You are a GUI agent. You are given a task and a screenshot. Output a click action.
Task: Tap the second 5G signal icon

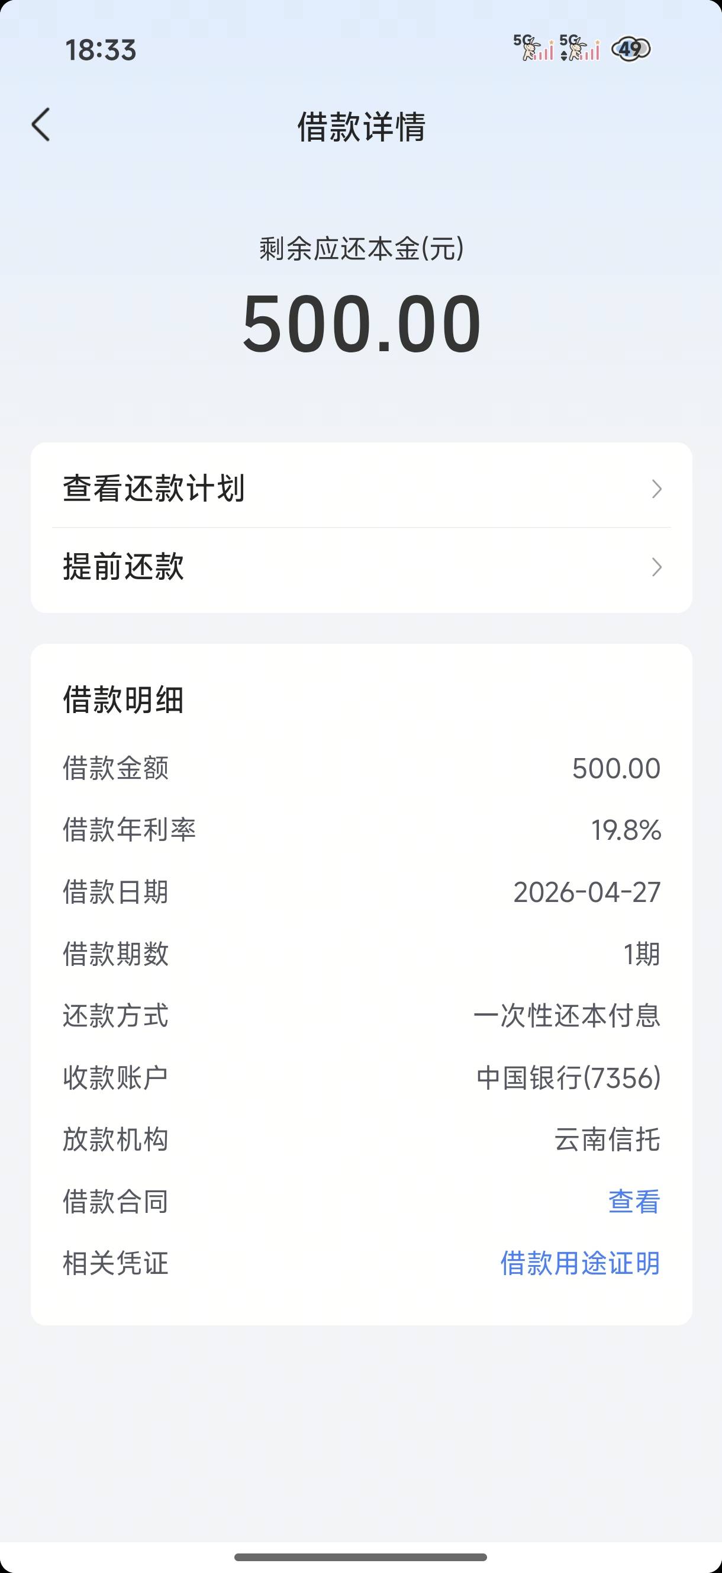pos(580,48)
